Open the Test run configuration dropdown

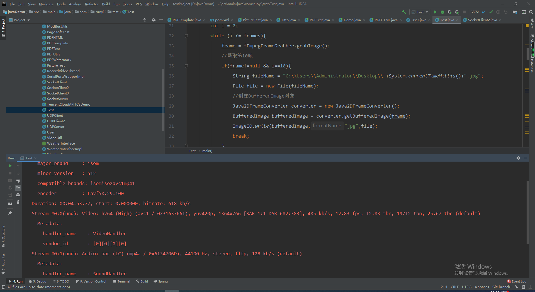coord(420,12)
